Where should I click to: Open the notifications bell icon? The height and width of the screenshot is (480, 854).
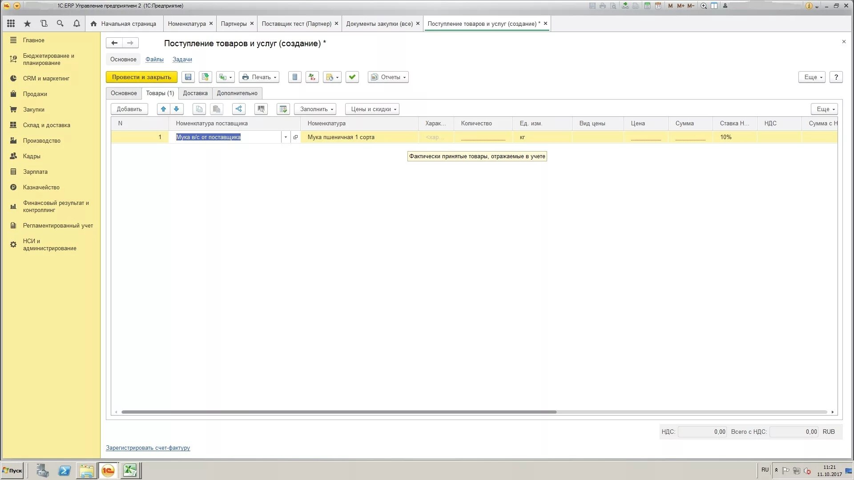77,24
